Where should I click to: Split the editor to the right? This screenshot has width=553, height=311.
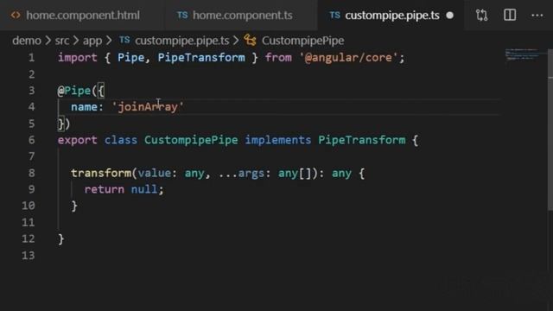(510, 16)
